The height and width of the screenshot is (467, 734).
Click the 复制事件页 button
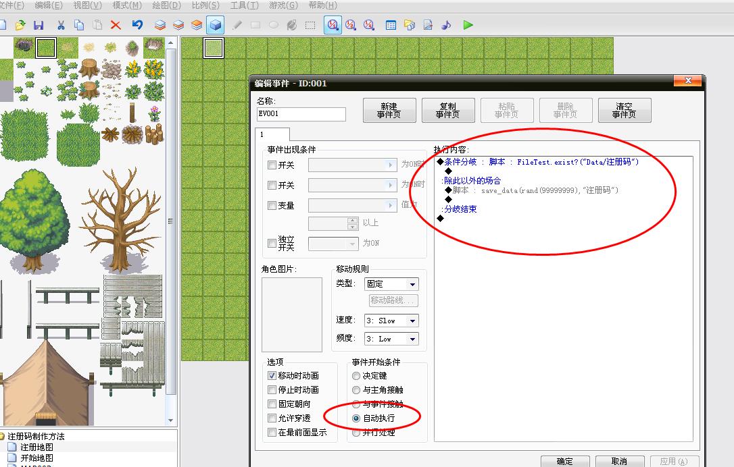pyautogui.click(x=449, y=110)
